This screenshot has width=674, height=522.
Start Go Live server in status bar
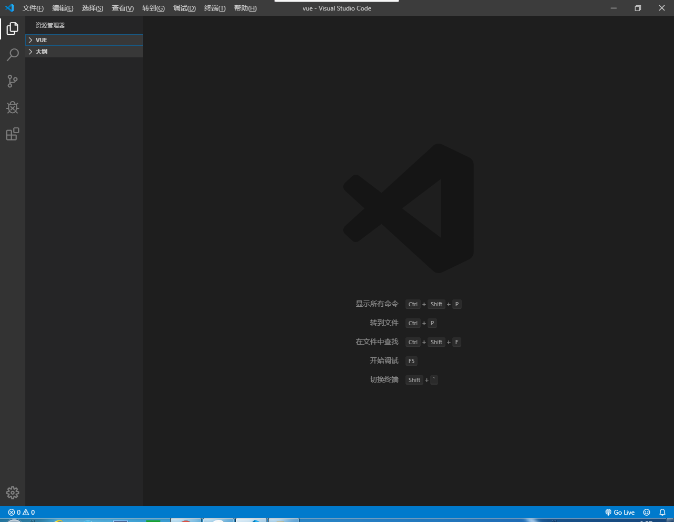pyautogui.click(x=620, y=512)
